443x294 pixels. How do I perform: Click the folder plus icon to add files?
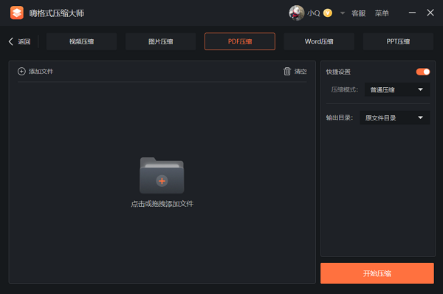[162, 175]
